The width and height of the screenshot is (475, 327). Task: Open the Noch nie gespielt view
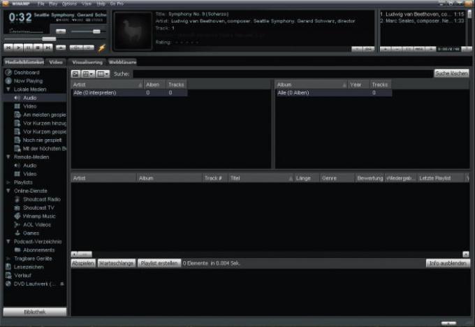pyautogui.click(x=42, y=140)
